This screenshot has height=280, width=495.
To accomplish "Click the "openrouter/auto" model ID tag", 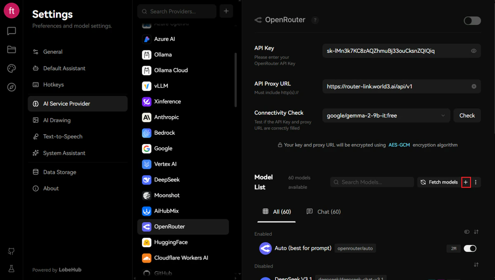I will coord(355,248).
